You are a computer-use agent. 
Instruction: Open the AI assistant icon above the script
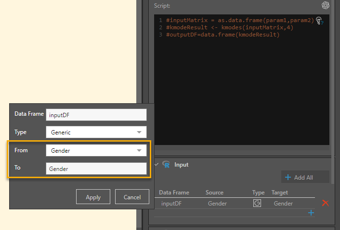click(326, 5)
